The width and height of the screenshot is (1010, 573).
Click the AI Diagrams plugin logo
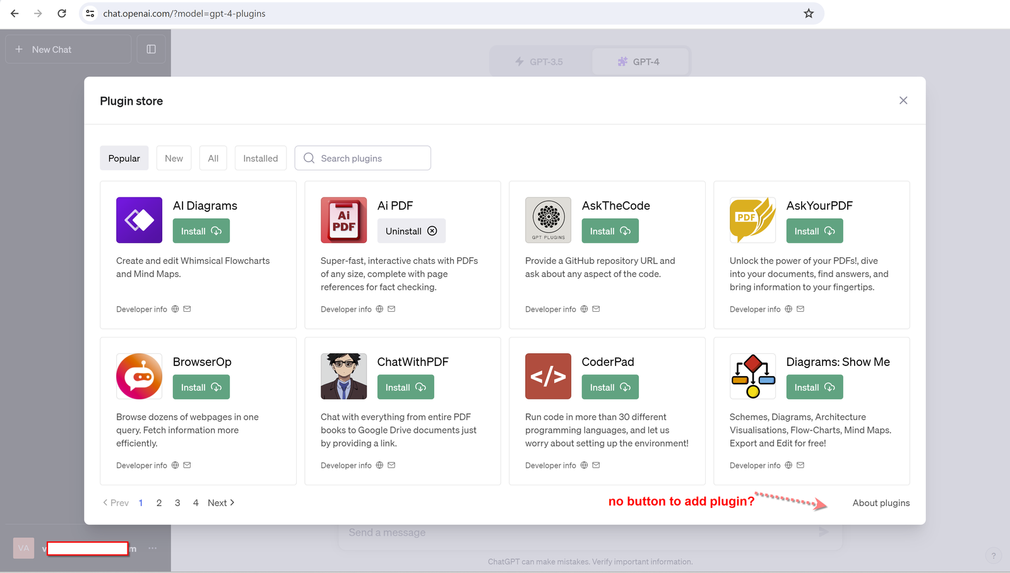pyautogui.click(x=139, y=220)
